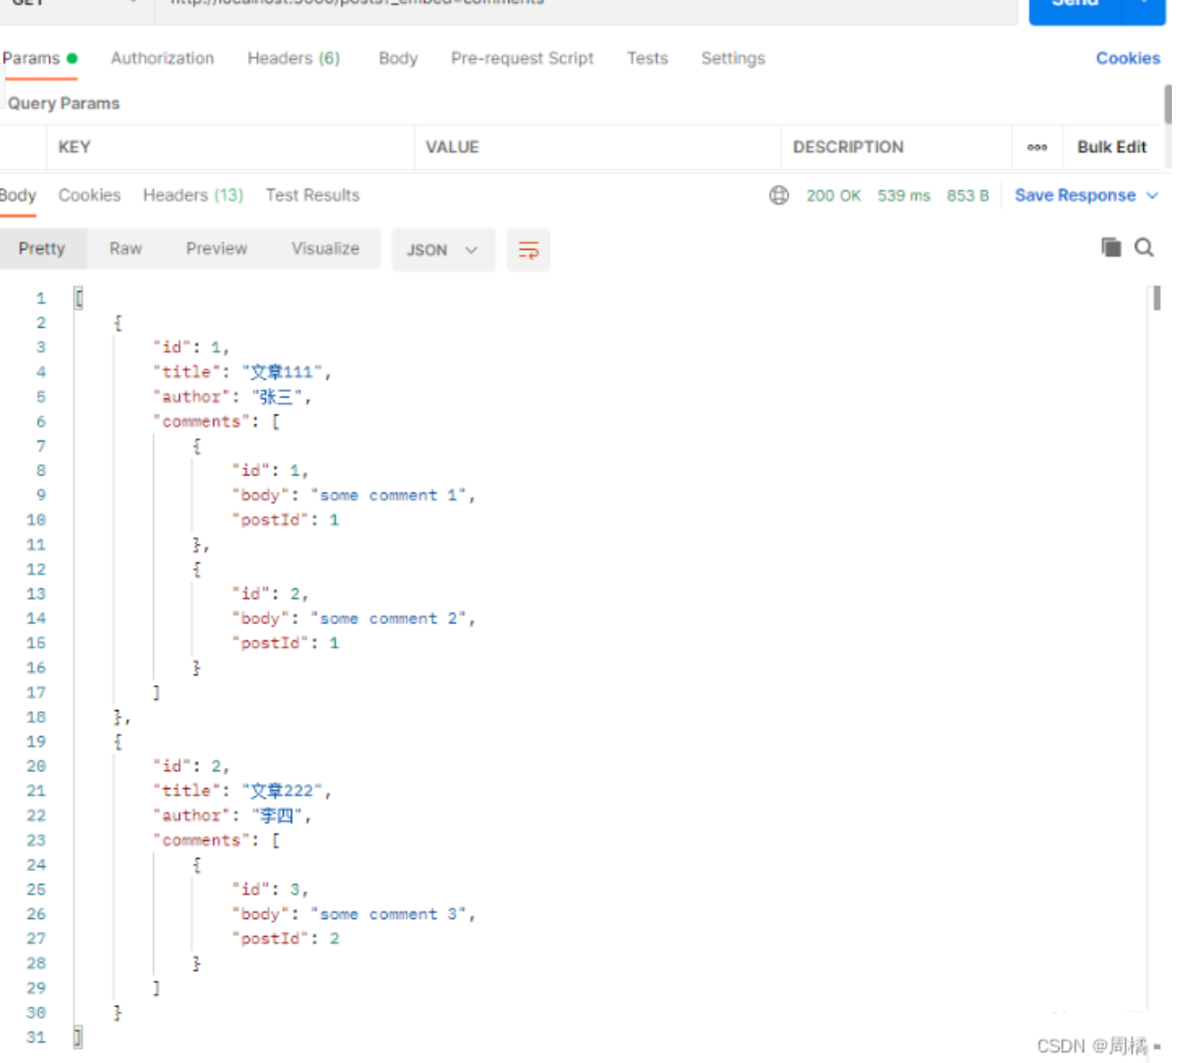Select the Pretty view mode
Screen dimensions: 1183x1063
[x=43, y=249]
